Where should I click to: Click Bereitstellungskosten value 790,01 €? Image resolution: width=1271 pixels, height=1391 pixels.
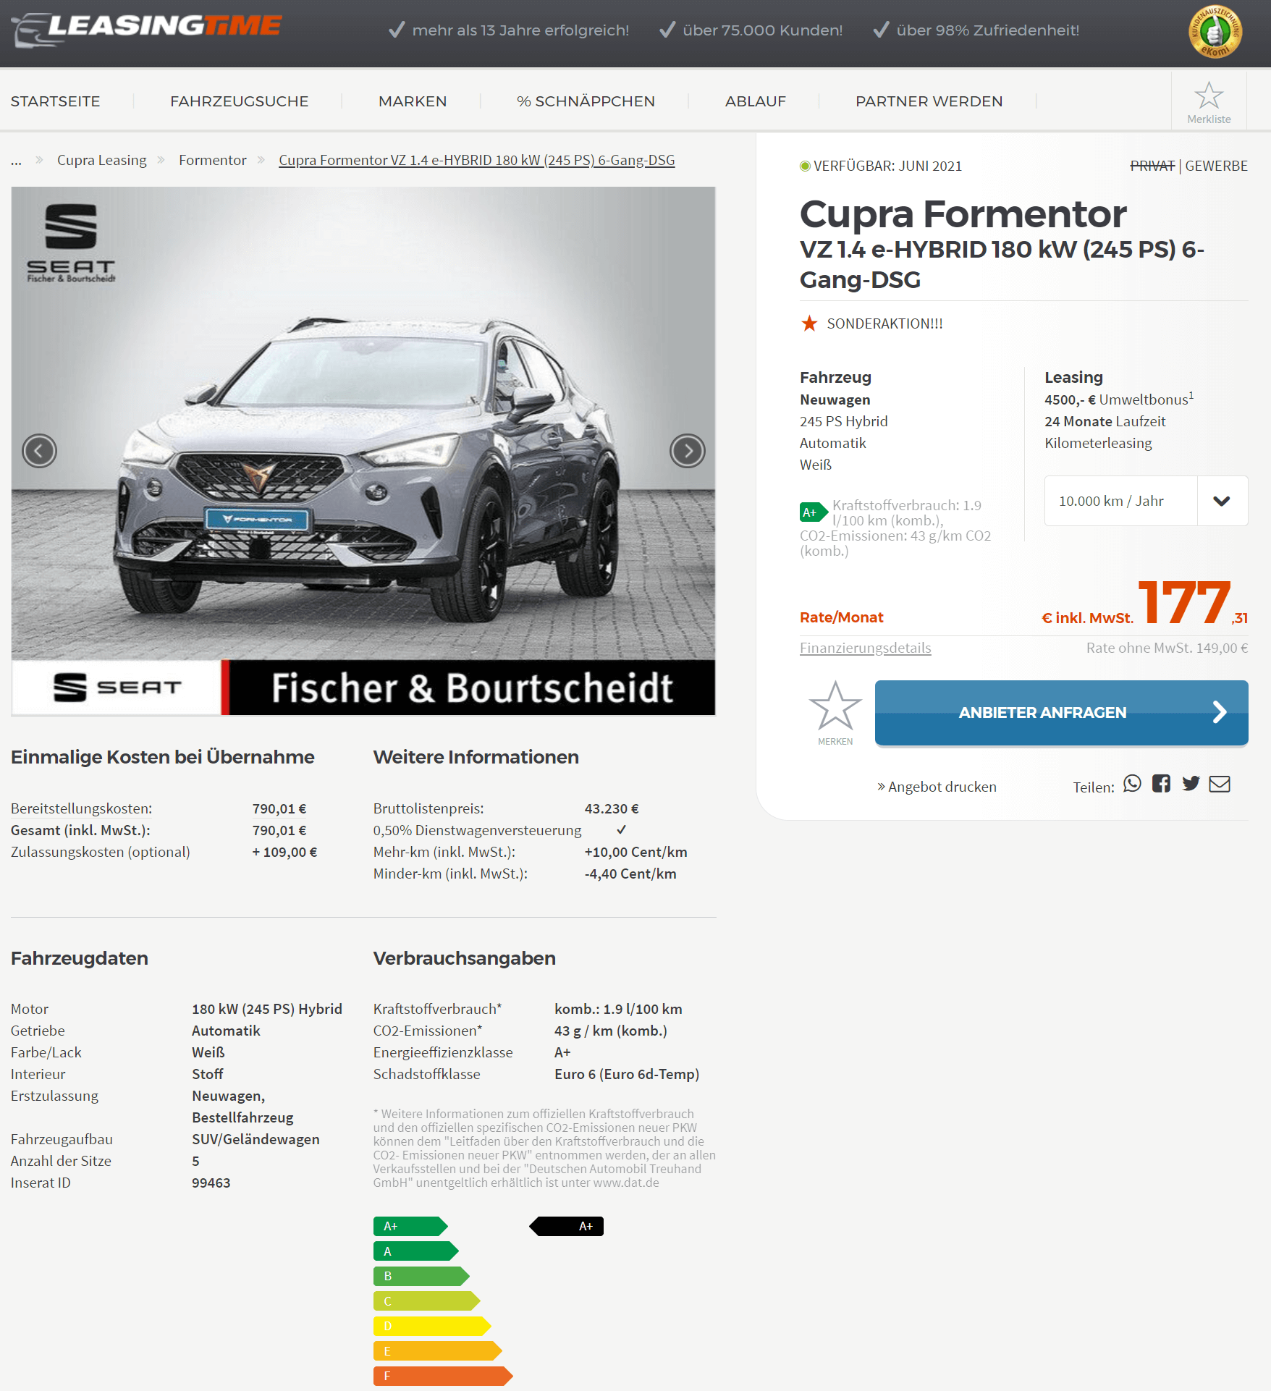coord(279,808)
